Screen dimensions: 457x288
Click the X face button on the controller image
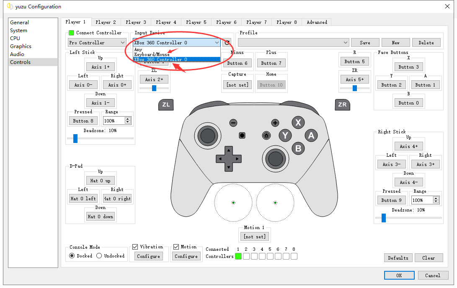pyautogui.click(x=298, y=122)
